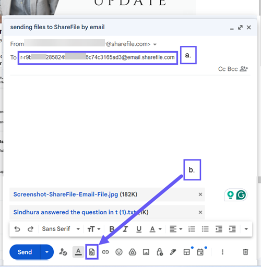Open the emoji picker
The width and height of the screenshot is (261, 267).
pos(119,252)
